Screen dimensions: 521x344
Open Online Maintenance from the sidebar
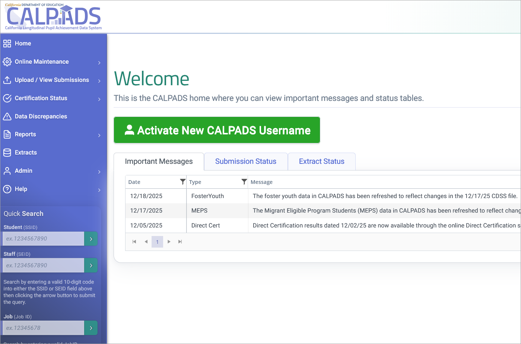(7, 61)
